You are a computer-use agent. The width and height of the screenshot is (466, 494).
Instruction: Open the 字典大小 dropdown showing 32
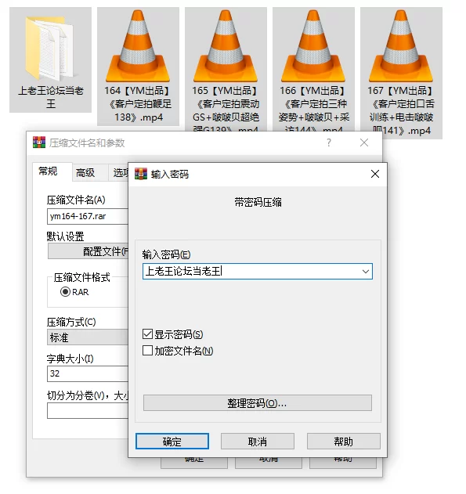click(x=88, y=373)
